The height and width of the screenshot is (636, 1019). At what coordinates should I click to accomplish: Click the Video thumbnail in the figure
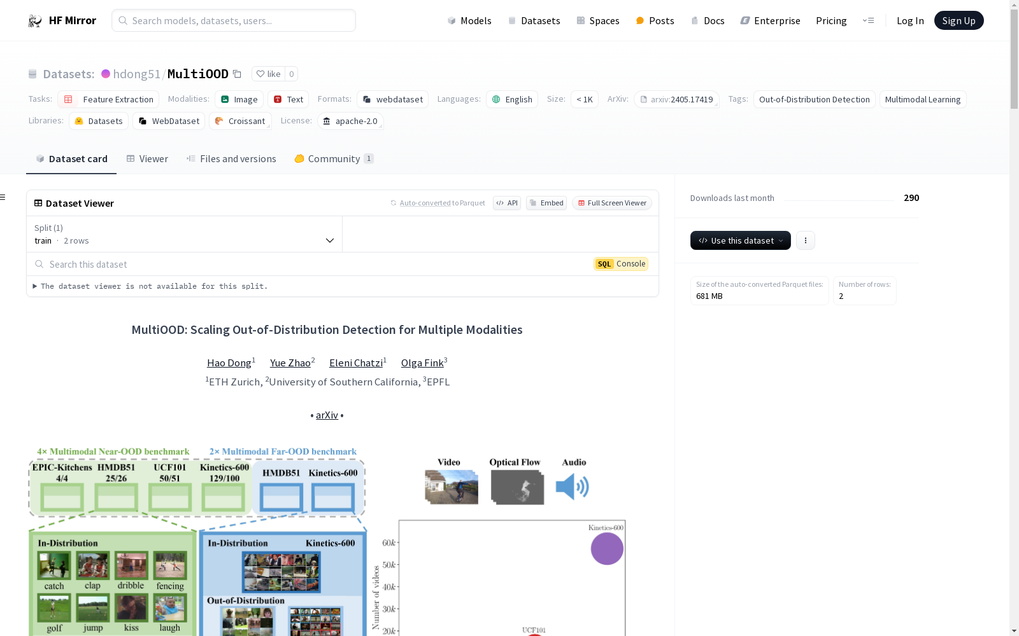coord(452,487)
